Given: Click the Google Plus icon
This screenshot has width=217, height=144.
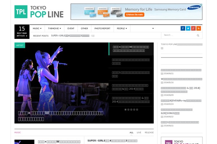Looking at the screenshot, I should pyautogui.click(x=193, y=28).
